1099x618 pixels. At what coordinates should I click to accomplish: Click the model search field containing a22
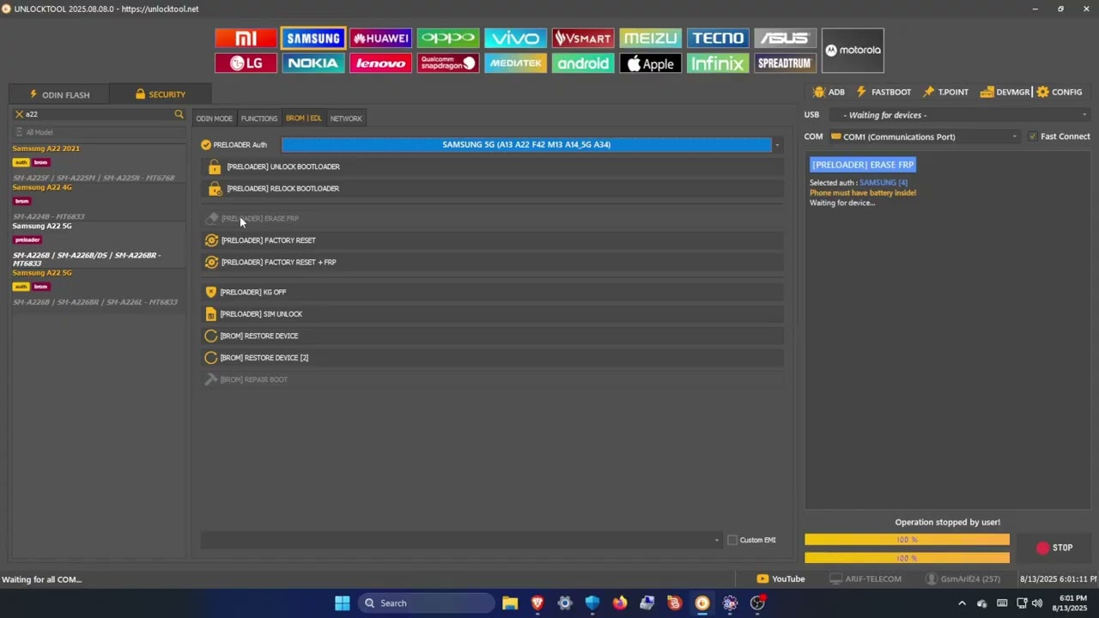[x=99, y=114]
